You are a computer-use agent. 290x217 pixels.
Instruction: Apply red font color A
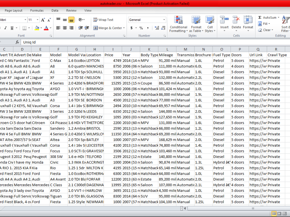point(46,28)
